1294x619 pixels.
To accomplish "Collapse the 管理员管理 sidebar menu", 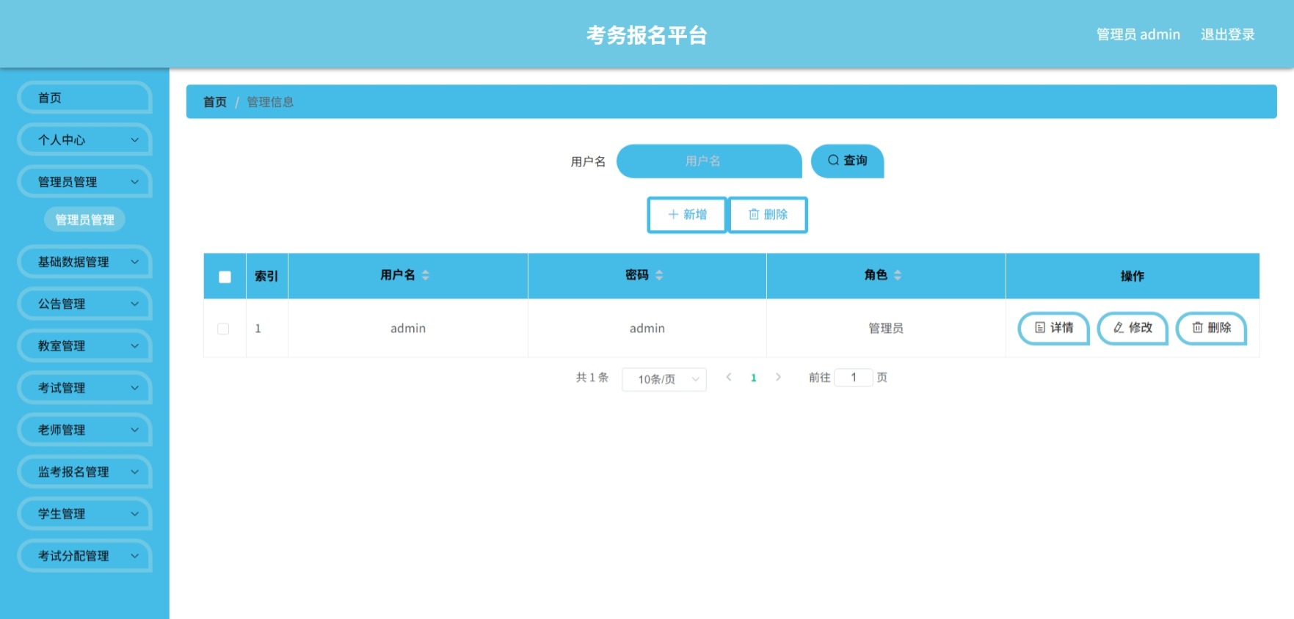I will click(84, 181).
